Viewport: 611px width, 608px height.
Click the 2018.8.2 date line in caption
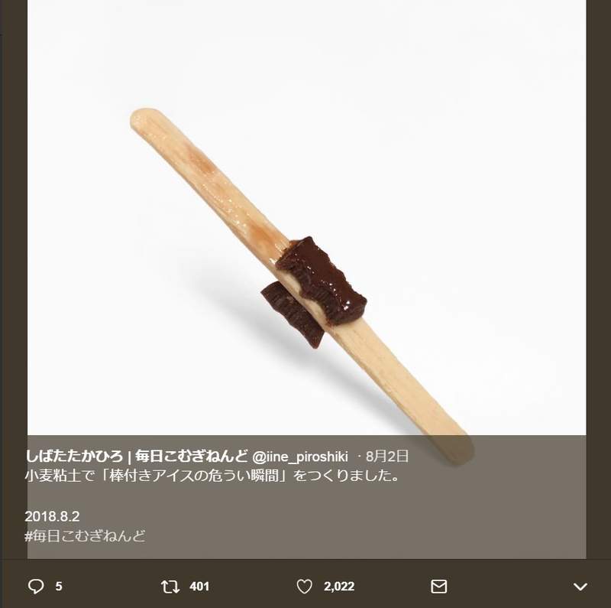[x=52, y=516]
